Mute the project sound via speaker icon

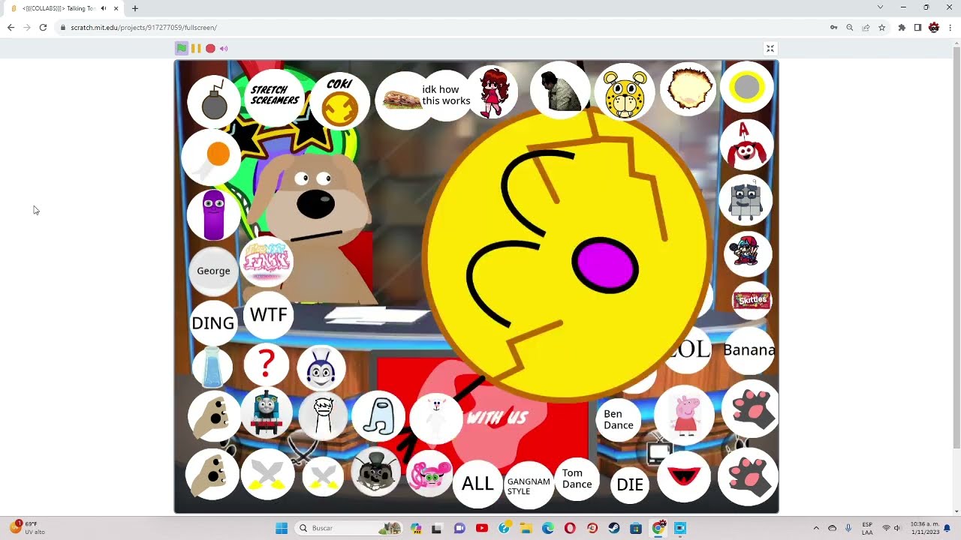coord(224,49)
